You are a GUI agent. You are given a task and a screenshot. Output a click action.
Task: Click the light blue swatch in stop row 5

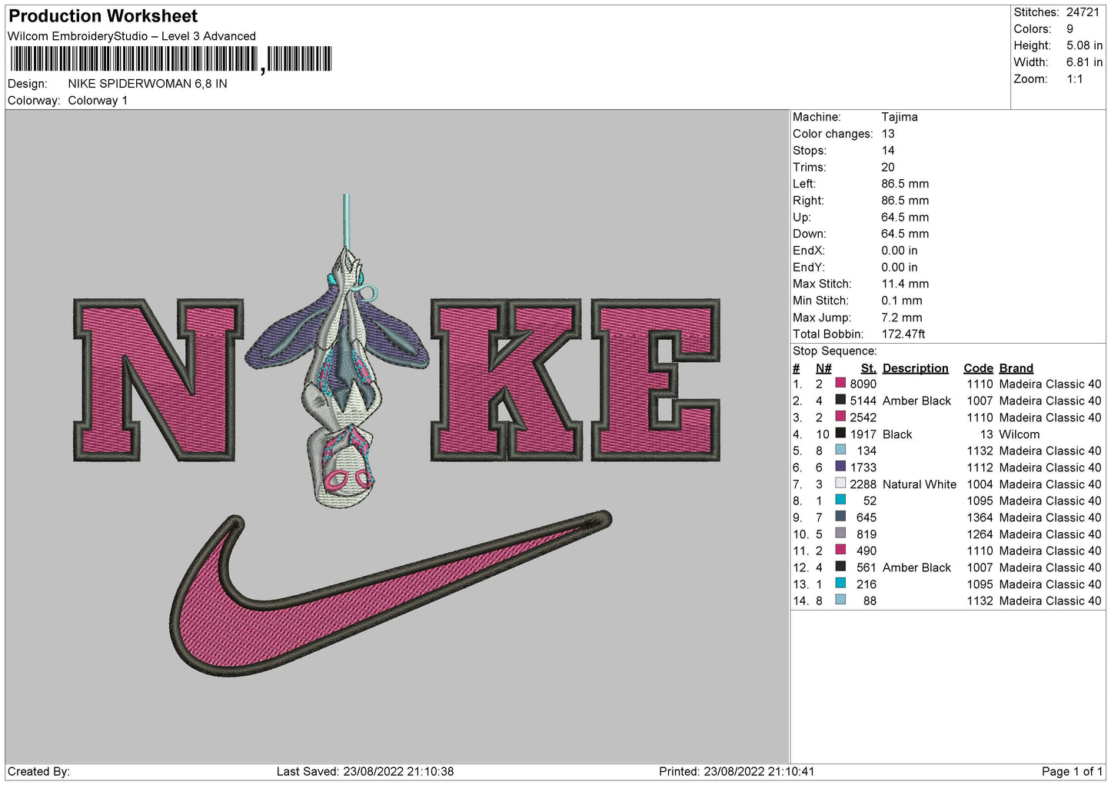coord(840,451)
